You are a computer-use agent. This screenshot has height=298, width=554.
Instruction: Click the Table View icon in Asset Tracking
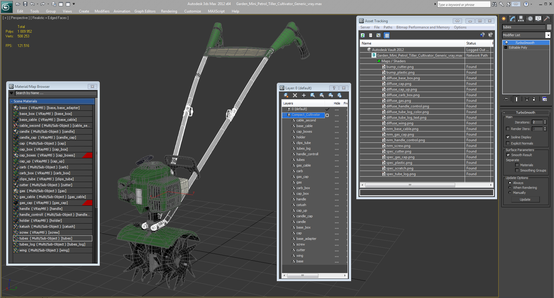point(387,35)
